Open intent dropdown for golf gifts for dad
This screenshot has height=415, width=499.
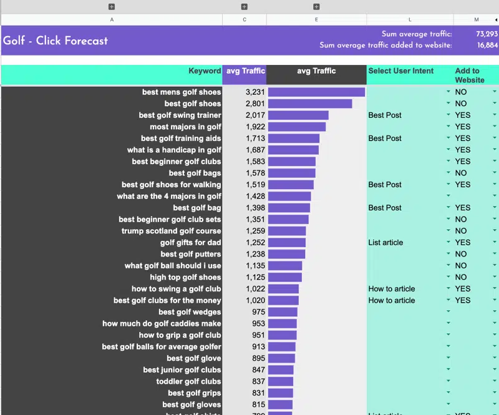pyautogui.click(x=448, y=243)
